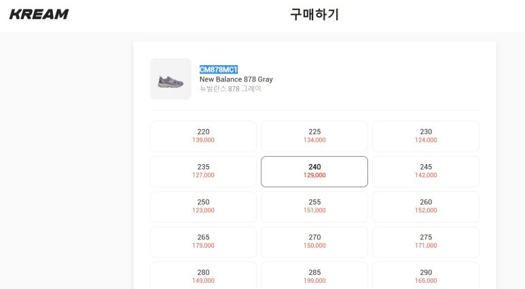Choose size 265 priced 179,000
The image size is (525, 289).
[203, 242]
